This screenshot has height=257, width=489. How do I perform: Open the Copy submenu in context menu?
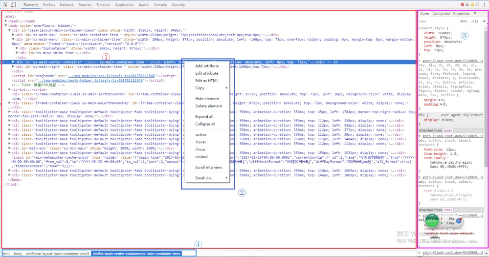(x=207, y=88)
